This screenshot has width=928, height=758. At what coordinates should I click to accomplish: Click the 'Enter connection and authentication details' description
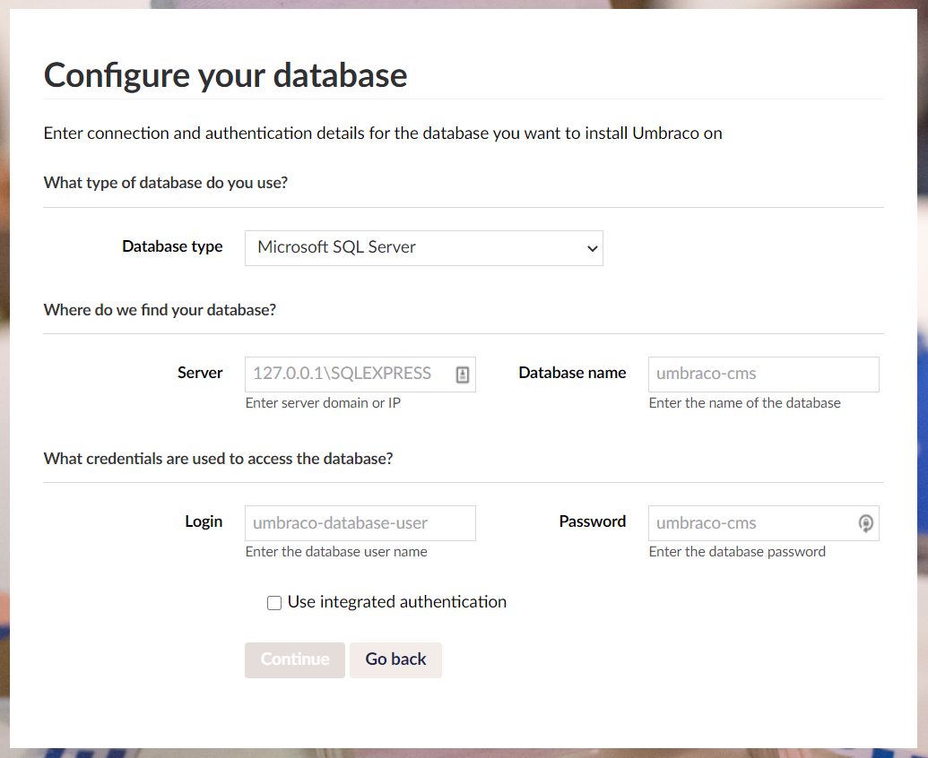pyautogui.click(x=383, y=134)
